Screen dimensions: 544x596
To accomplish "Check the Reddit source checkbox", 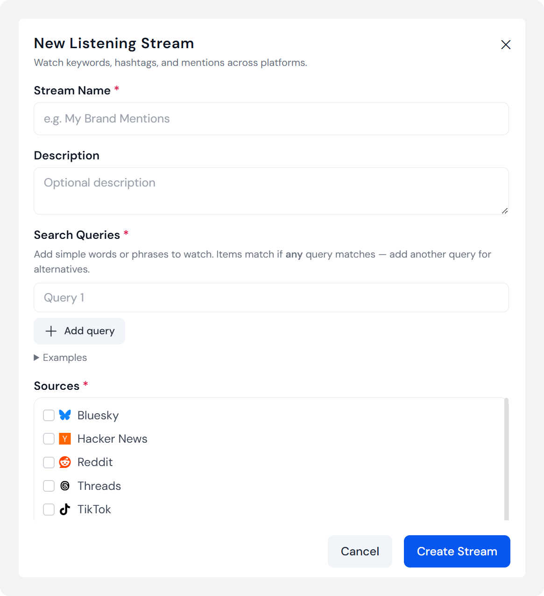I will (49, 462).
